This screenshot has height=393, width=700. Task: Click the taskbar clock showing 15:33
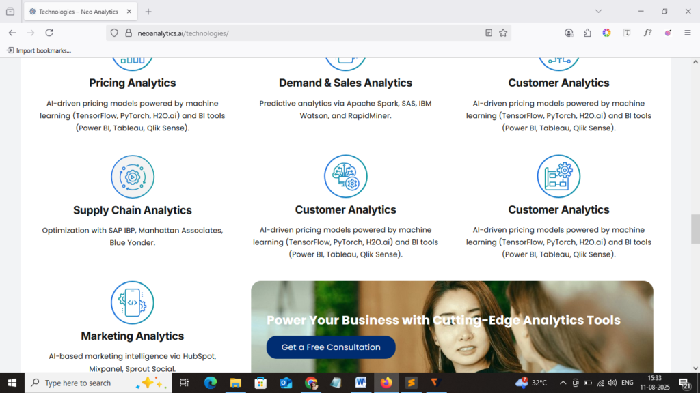point(655,383)
